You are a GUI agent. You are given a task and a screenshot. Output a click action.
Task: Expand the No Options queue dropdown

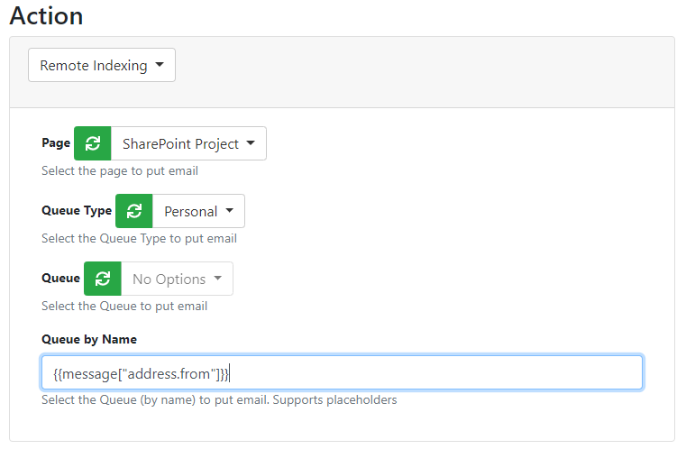pos(177,279)
